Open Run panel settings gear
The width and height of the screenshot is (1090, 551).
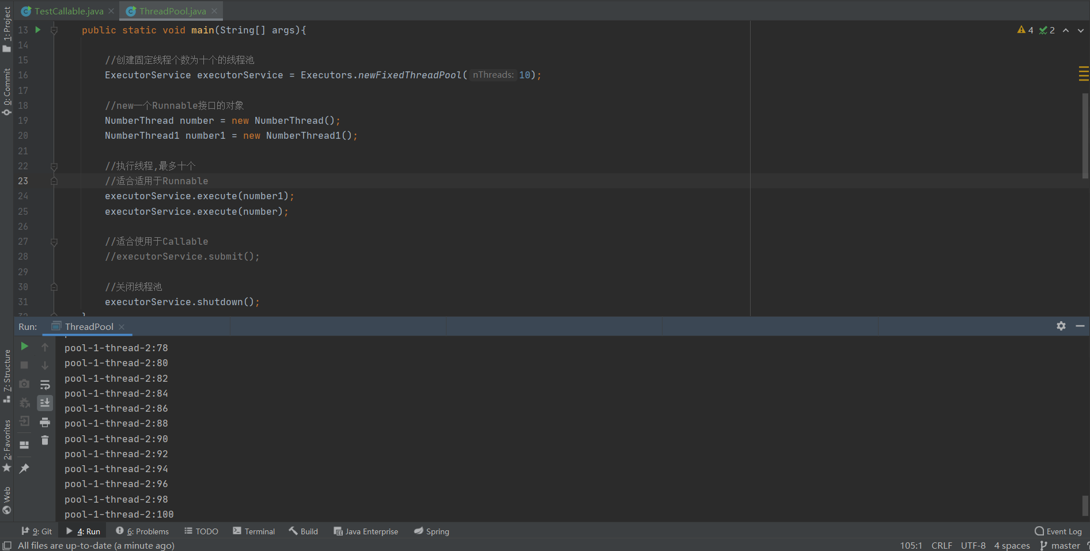[1061, 326]
